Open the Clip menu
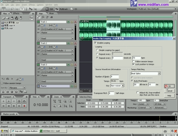The image size is (178, 136). click(x=12, y=5)
